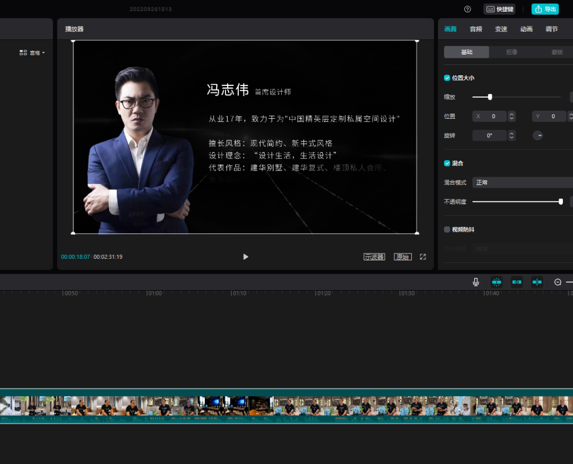Image resolution: width=573 pixels, height=464 pixels.
Task: Click the 原始 ratio button
Action: pyautogui.click(x=403, y=257)
